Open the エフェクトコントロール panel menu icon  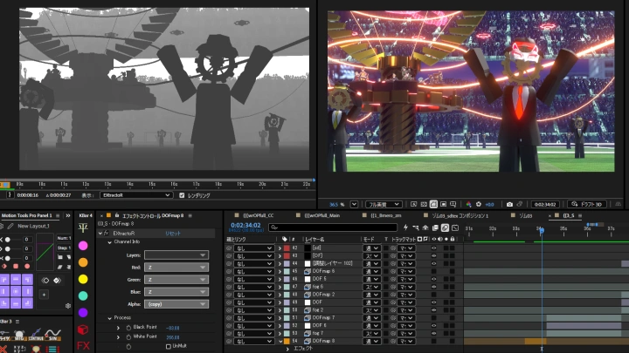(x=190, y=216)
